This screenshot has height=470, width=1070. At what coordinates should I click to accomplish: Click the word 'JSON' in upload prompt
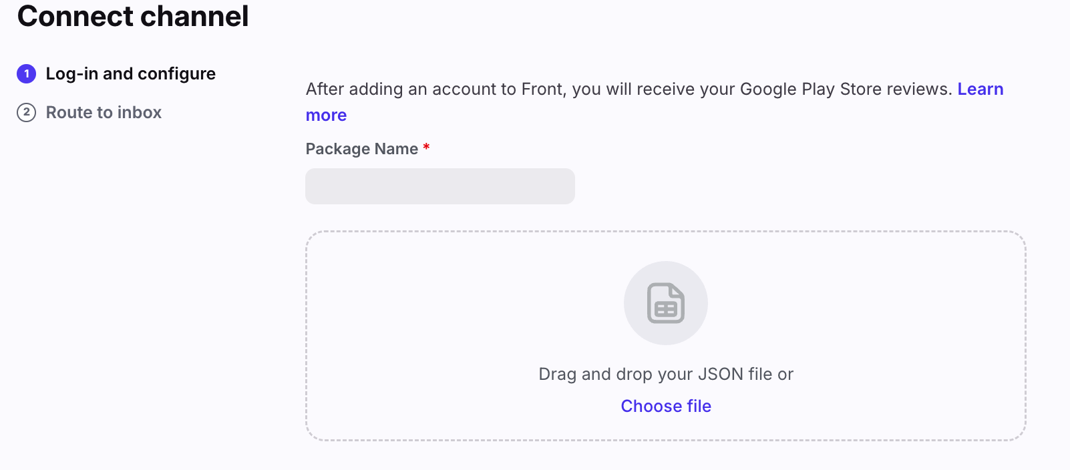click(720, 374)
